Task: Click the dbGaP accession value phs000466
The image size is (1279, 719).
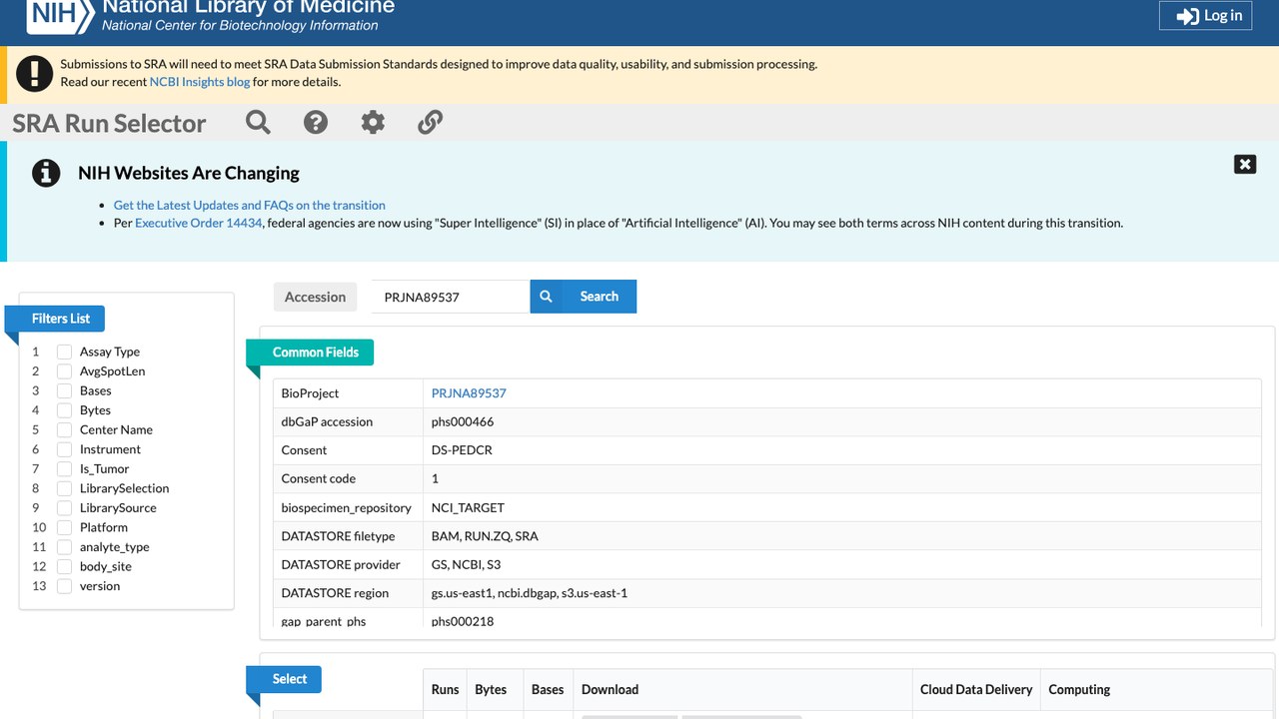Action: tap(463, 421)
